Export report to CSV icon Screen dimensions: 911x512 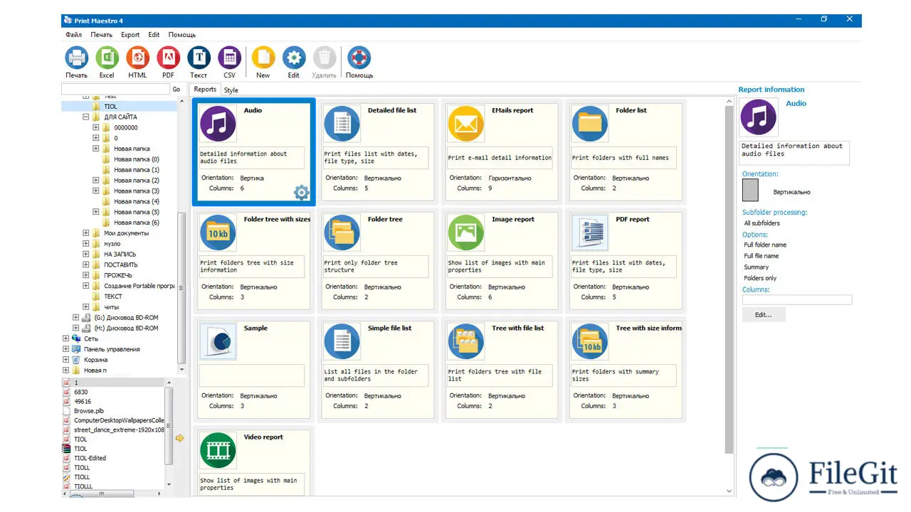229,58
